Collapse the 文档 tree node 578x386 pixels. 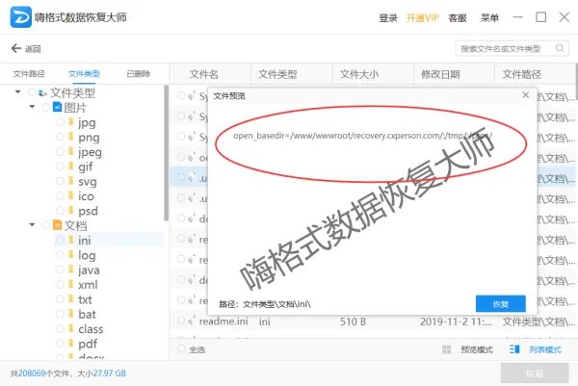pos(32,224)
